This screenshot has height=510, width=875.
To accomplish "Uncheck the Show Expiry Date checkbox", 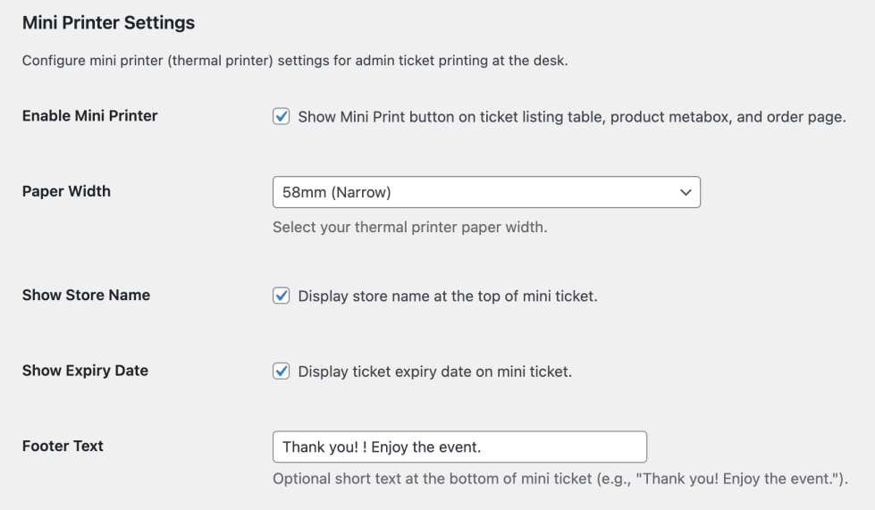I will tap(282, 372).
